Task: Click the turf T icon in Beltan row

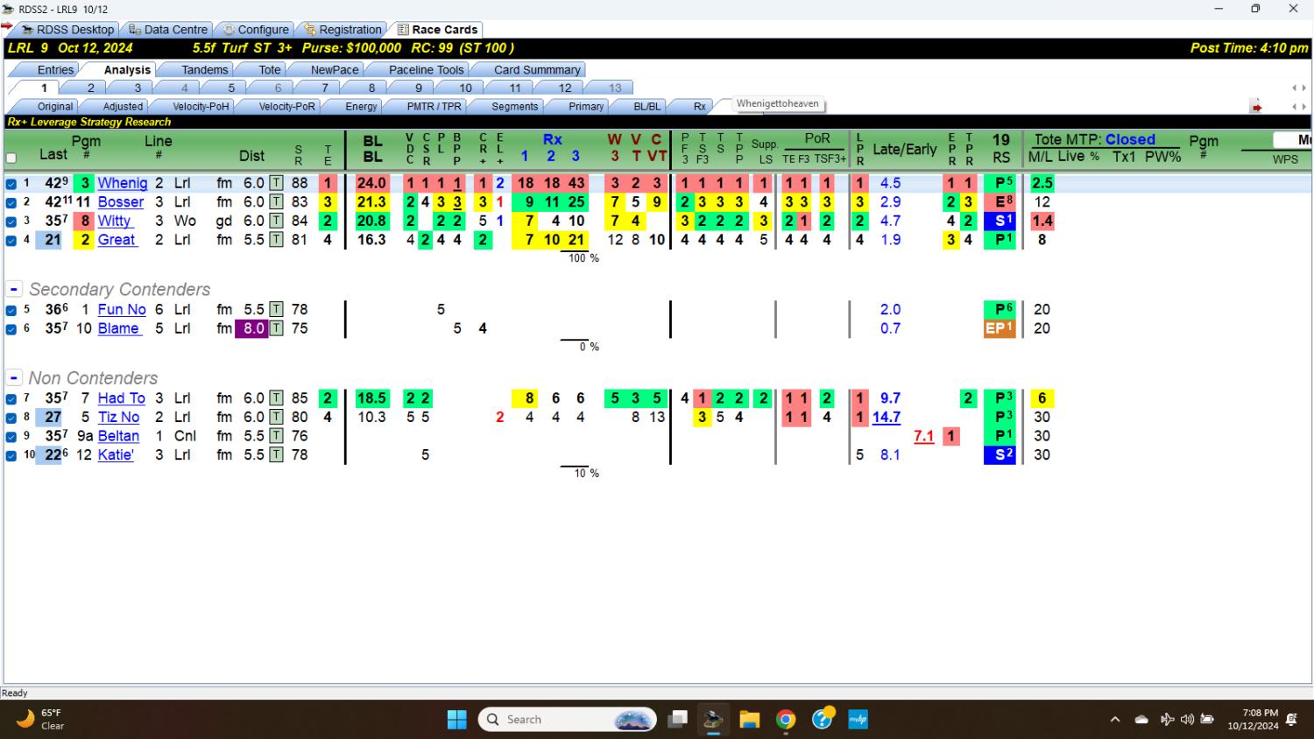Action: (x=276, y=436)
